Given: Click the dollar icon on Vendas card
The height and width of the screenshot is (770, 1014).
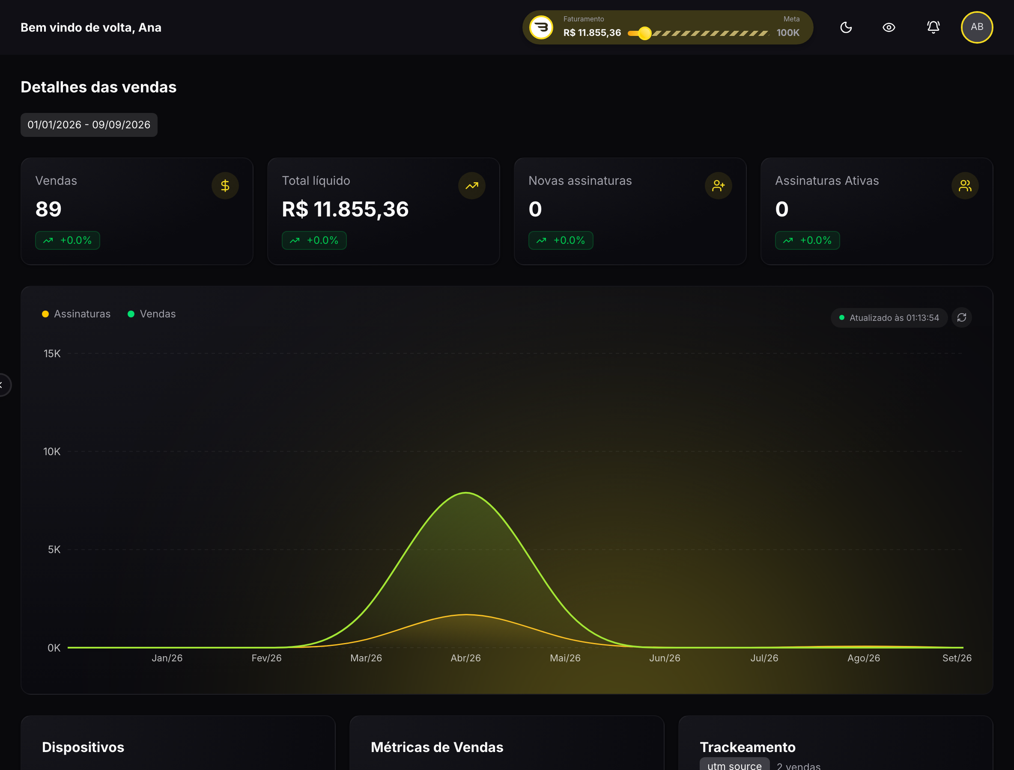Looking at the screenshot, I should click(x=225, y=186).
